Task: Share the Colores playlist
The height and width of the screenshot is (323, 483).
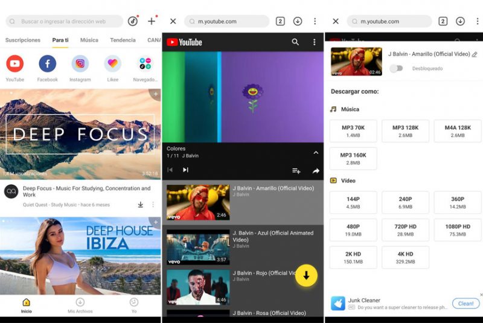Action: [316, 171]
